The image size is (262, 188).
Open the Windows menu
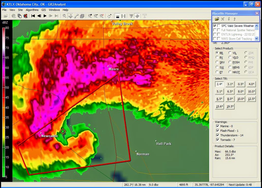[54, 10]
